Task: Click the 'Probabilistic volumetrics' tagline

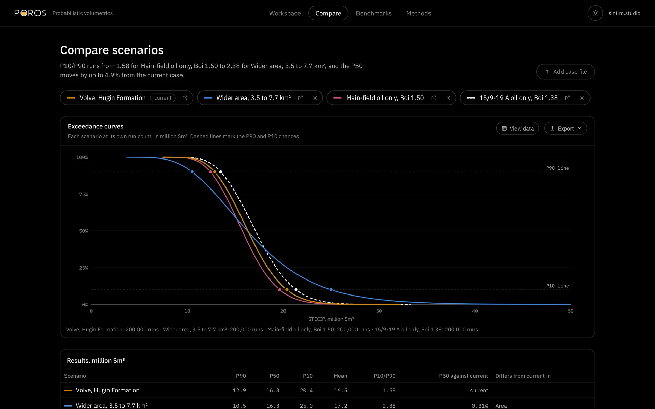Action: [x=83, y=13]
